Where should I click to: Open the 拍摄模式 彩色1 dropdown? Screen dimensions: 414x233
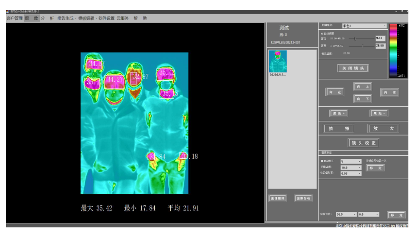(x=364, y=26)
